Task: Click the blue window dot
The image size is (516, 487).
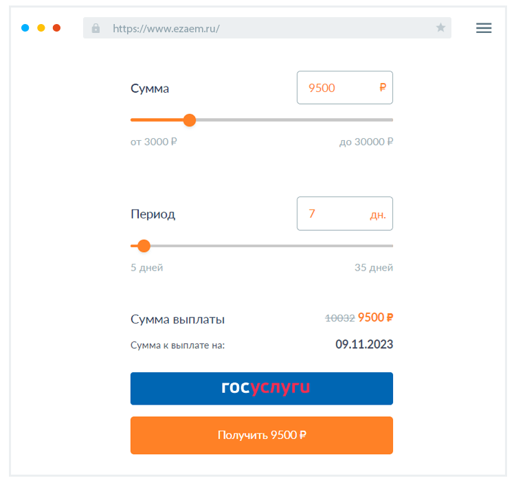Action: (25, 28)
